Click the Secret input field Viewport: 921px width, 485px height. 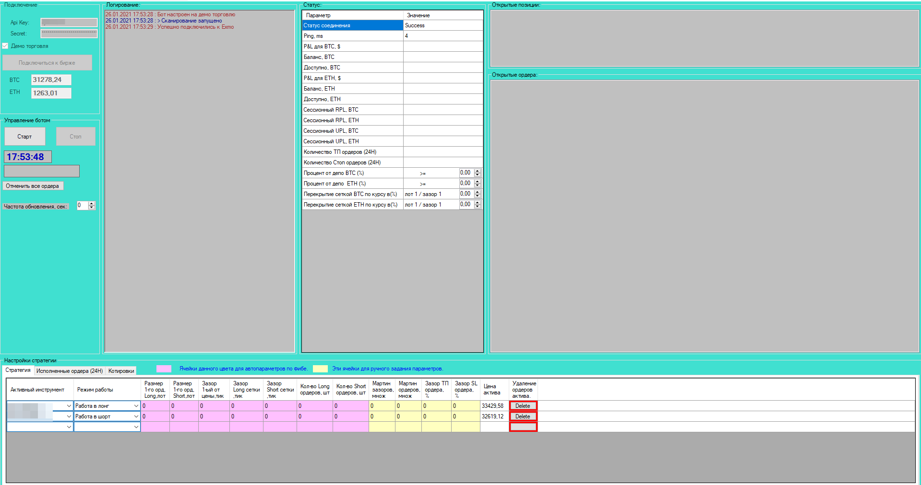pos(69,34)
